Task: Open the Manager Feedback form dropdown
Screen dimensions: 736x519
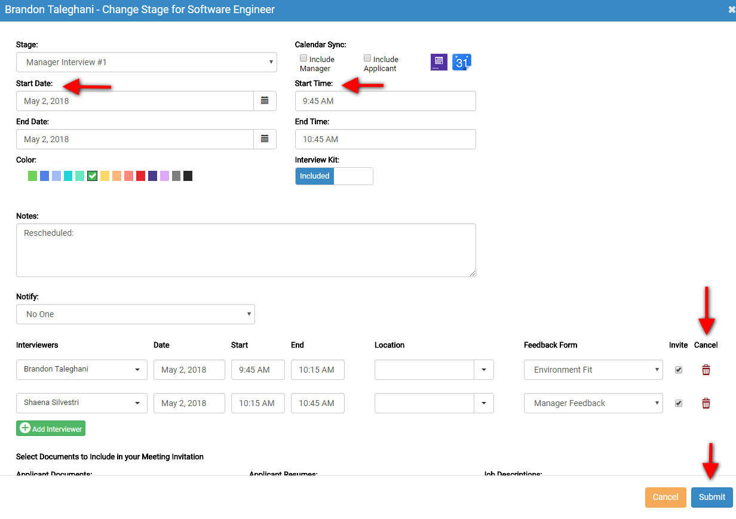Action: tap(594, 403)
